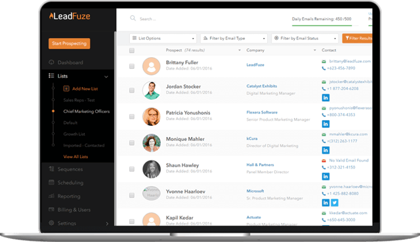Open the List Options dropdown
This screenshot has width=420, height=242.
(163, 38)
